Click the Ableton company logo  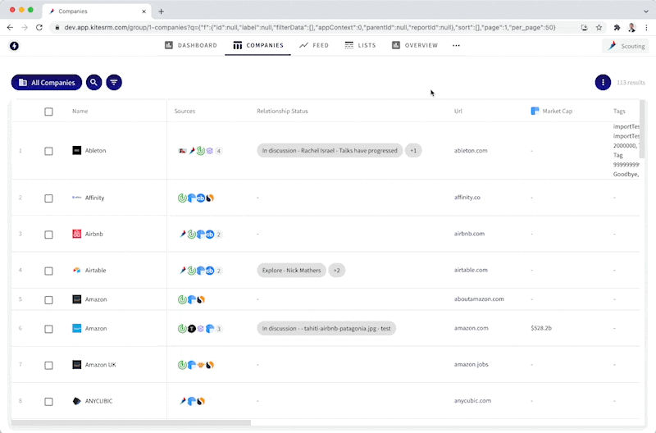[x=77, y=151]
